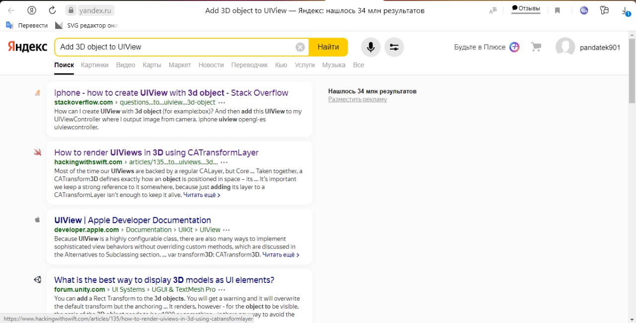Screen dimensions: 636x323
Task: Switch to the Переводчик tab
Action: click(x=249, y=65)
